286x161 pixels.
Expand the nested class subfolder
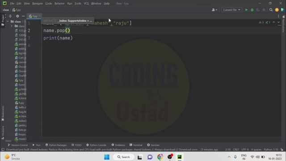(12, 26)
